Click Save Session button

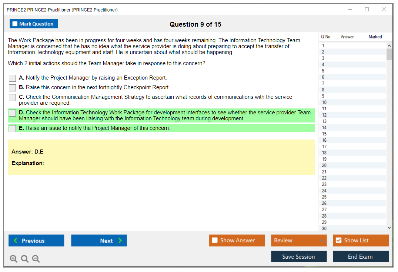point(298,256)
